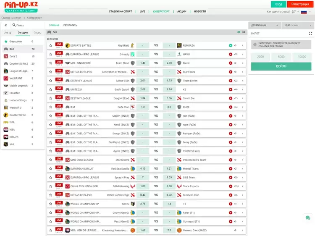Expand Entropiq vs HAVU match arrow
Viewport: 315px width, 236px height.
[242, 54]
